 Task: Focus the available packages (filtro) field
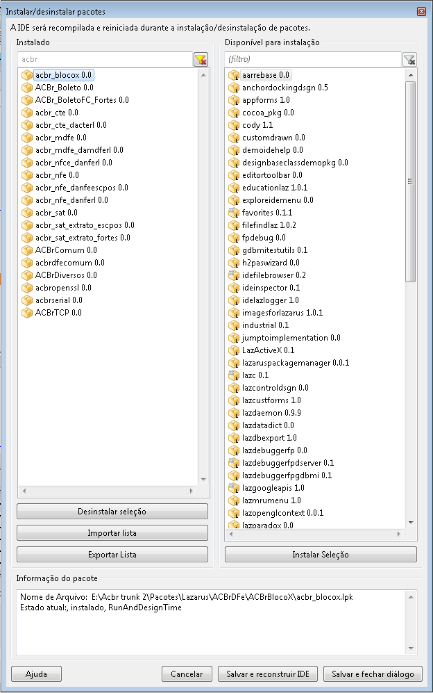click(313, 59)
